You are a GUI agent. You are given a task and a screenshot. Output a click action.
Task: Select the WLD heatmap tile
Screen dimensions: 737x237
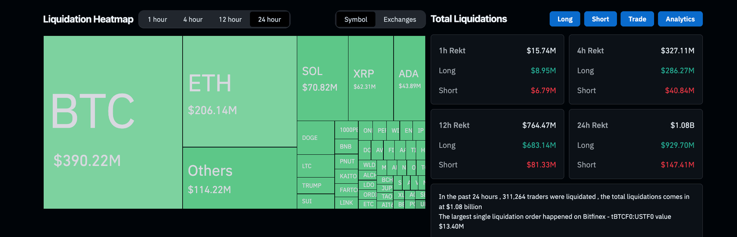click(368, 165)
